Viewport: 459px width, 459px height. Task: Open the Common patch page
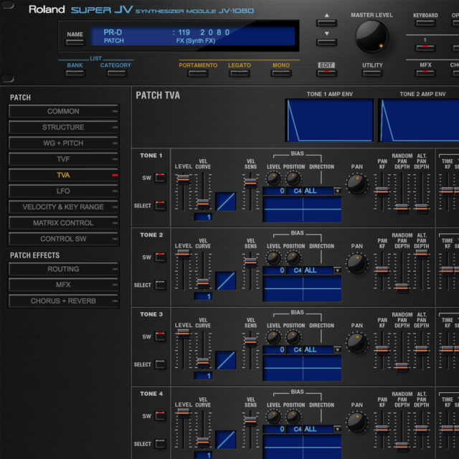64,111
